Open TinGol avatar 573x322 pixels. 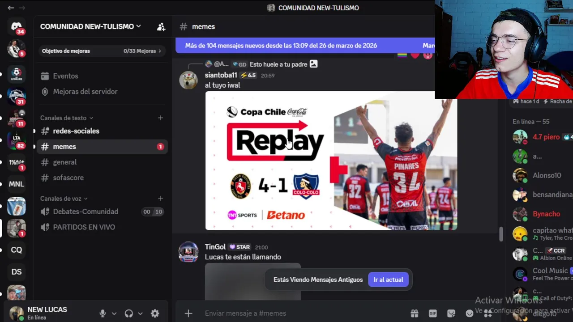pos(188,252)
